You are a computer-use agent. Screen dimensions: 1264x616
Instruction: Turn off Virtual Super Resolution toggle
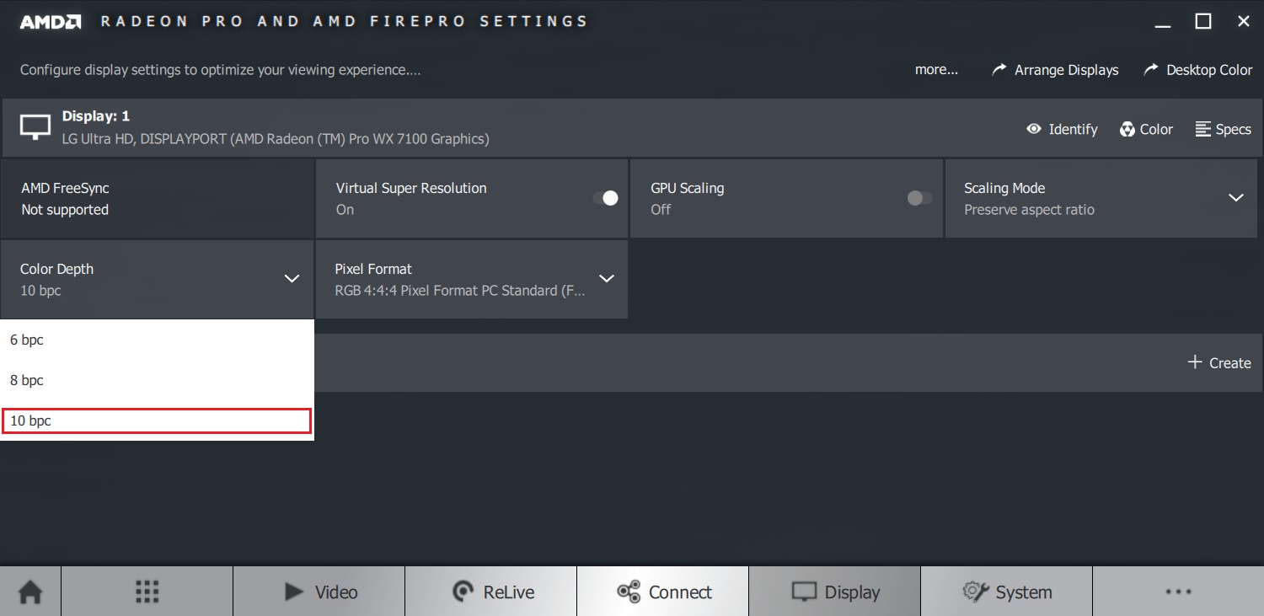[x=605, y=198]
